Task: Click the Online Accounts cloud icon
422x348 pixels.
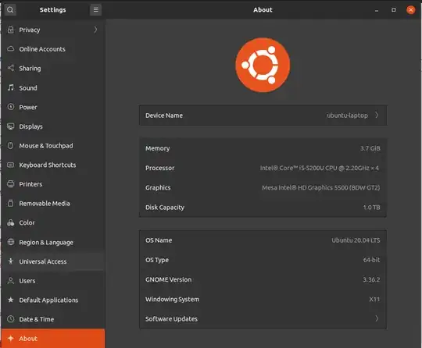Action: point(10,49)
